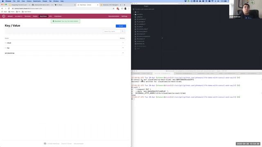The height and width of the screenshot is (147, 262).
Task: Open the acl_bootstrap key
Action: [x=9, y=53]
